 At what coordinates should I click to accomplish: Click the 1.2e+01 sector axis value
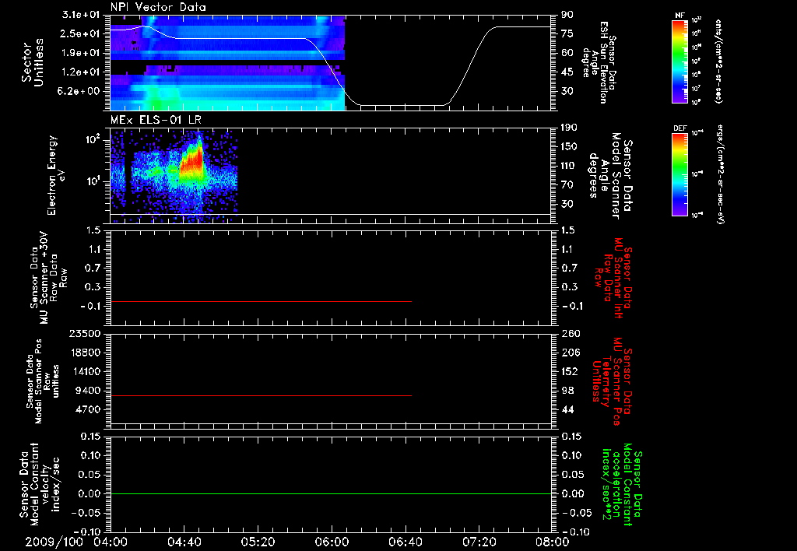81,72
